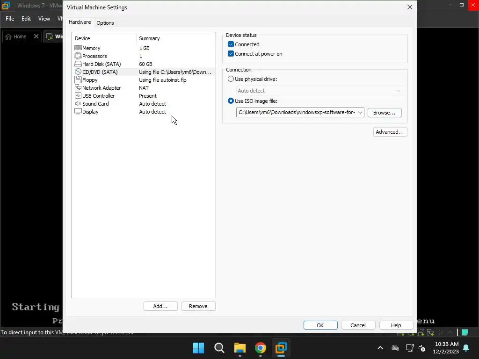The height and width of the screenshot is (359, 479).
Task: Click the muted volume tray icon
Action: coord(422,348)
